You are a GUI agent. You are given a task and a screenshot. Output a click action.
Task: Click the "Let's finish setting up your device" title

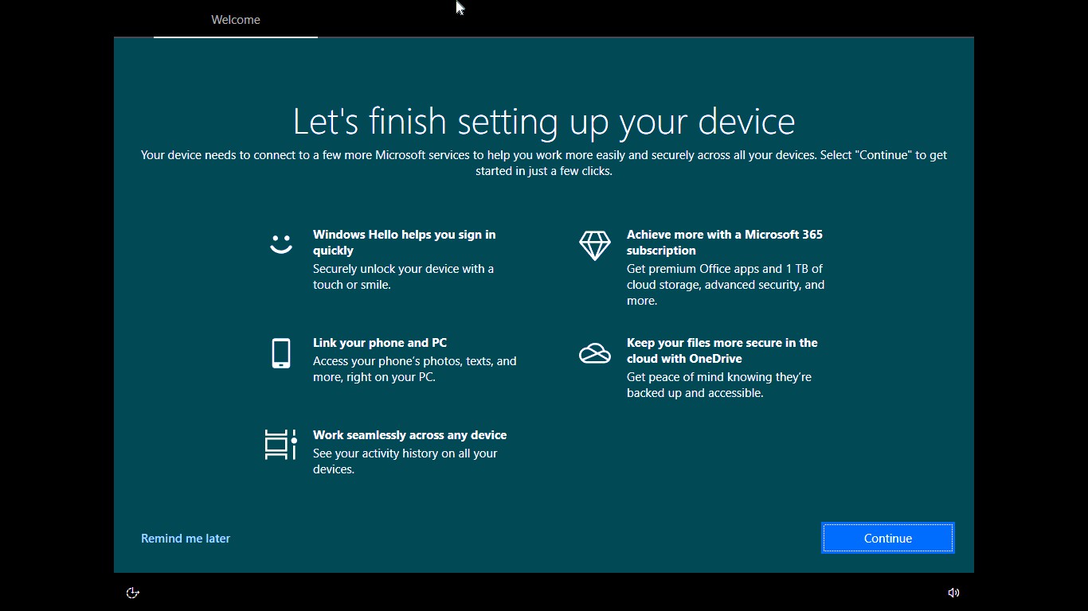point(543,122)
